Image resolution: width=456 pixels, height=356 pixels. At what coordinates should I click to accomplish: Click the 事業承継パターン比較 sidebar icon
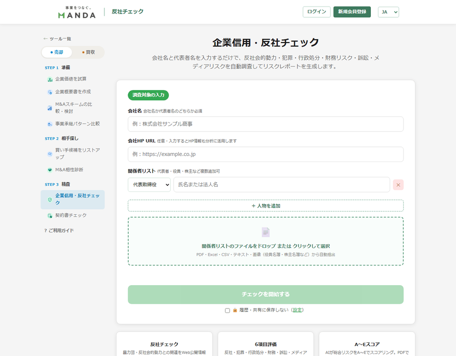pyautogui.click(x=50, y=124)
